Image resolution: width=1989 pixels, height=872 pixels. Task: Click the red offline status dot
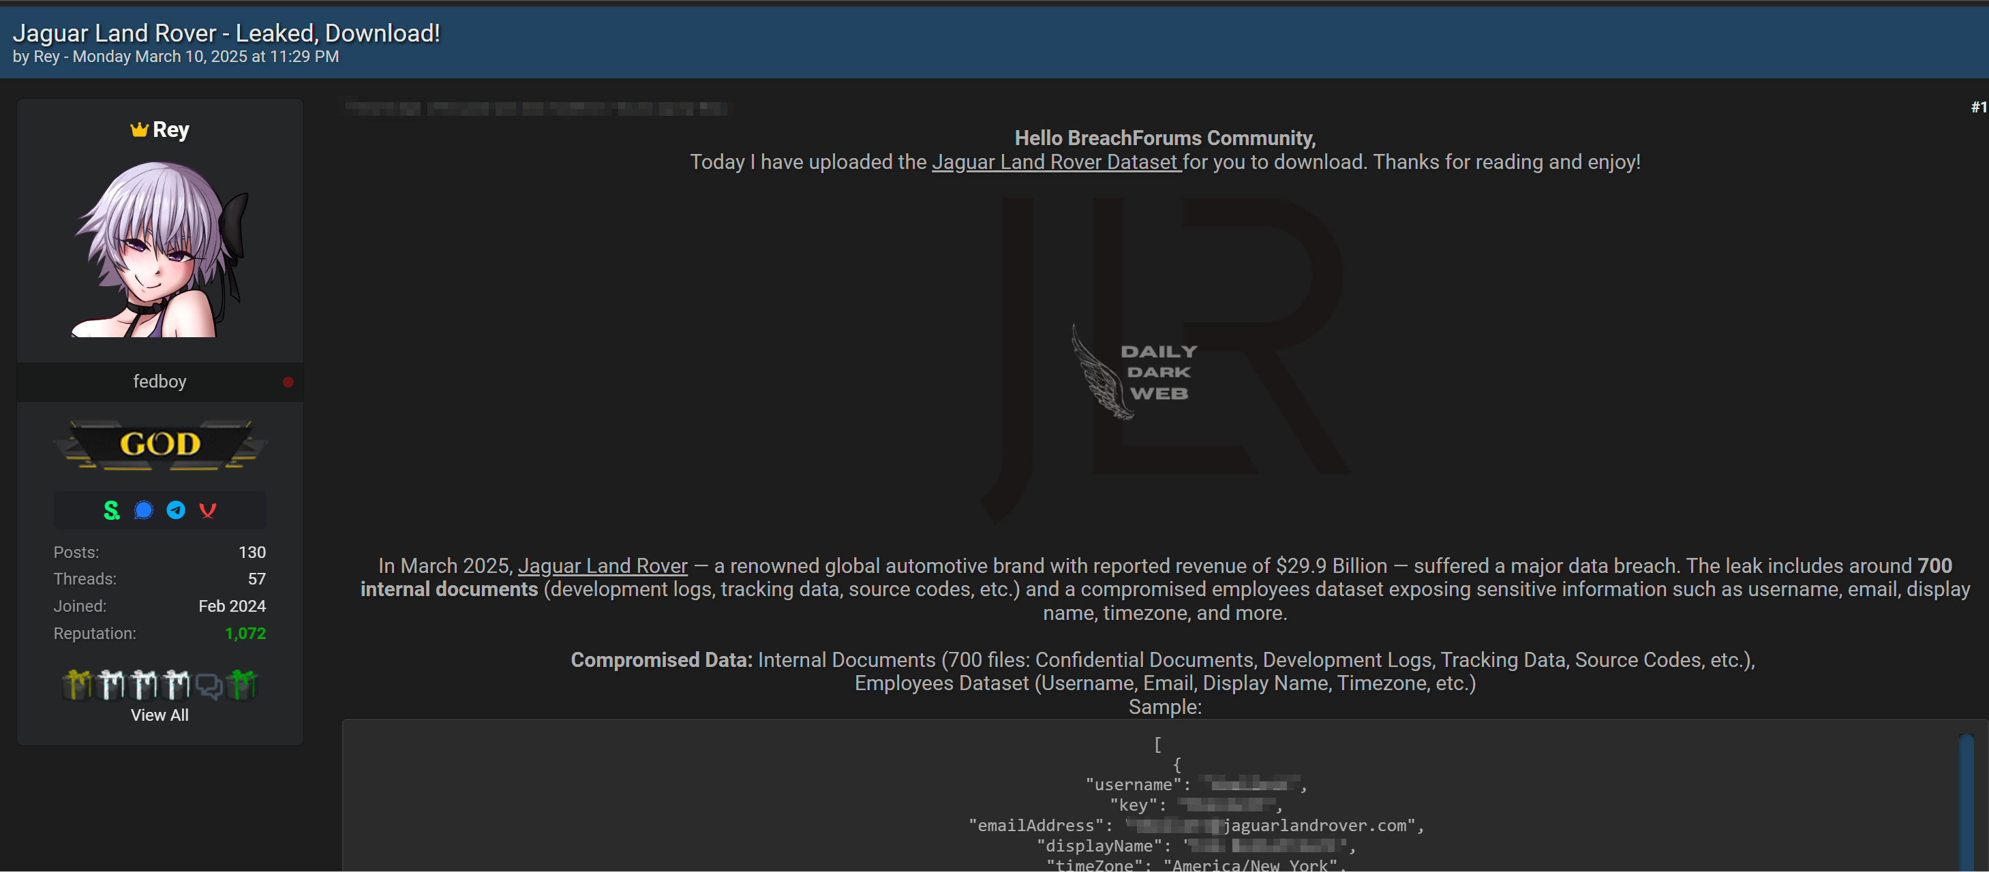coord(288,382)
